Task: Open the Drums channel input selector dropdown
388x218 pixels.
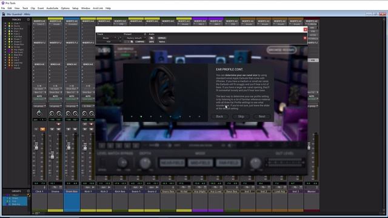Action: [55, 89]
